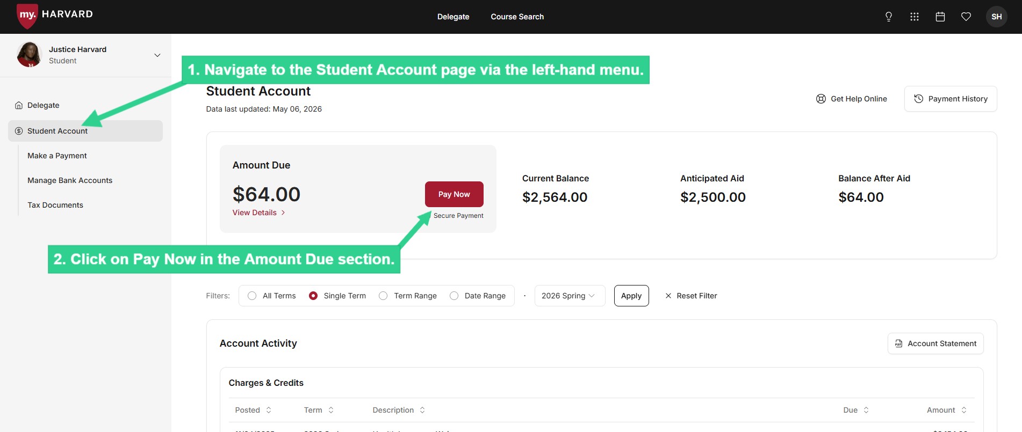Select the Single Term radio button
The height and width of the screenshot is (432, 1022).
(x=313, y=296)
